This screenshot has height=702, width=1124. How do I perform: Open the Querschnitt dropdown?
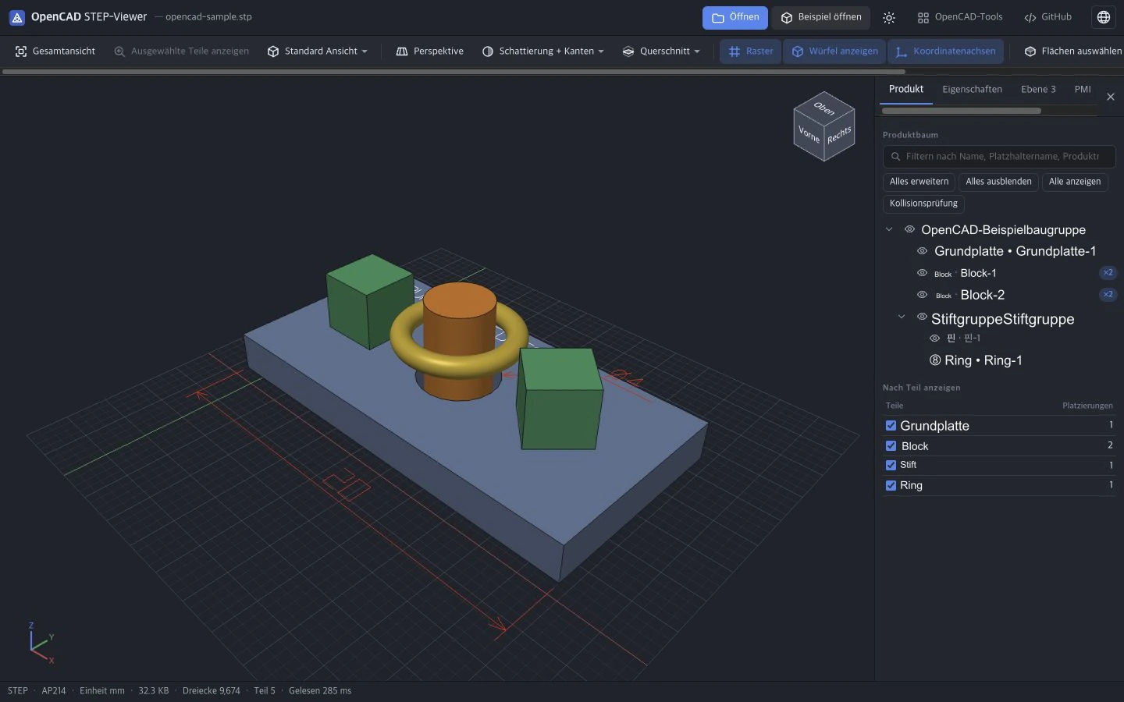pos(661,51)
